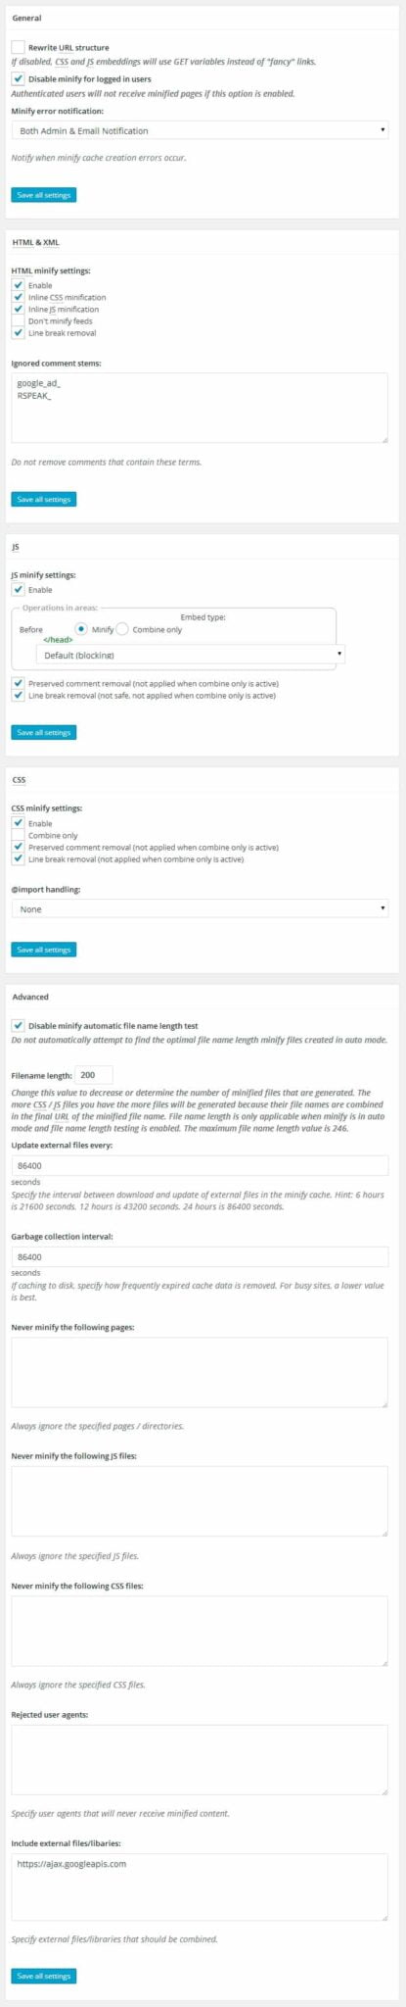The image size is (406, 2007).
Task: Toggle Inline CSS minification checkbox
Action: pyautogui.click(x=18, y=297)
